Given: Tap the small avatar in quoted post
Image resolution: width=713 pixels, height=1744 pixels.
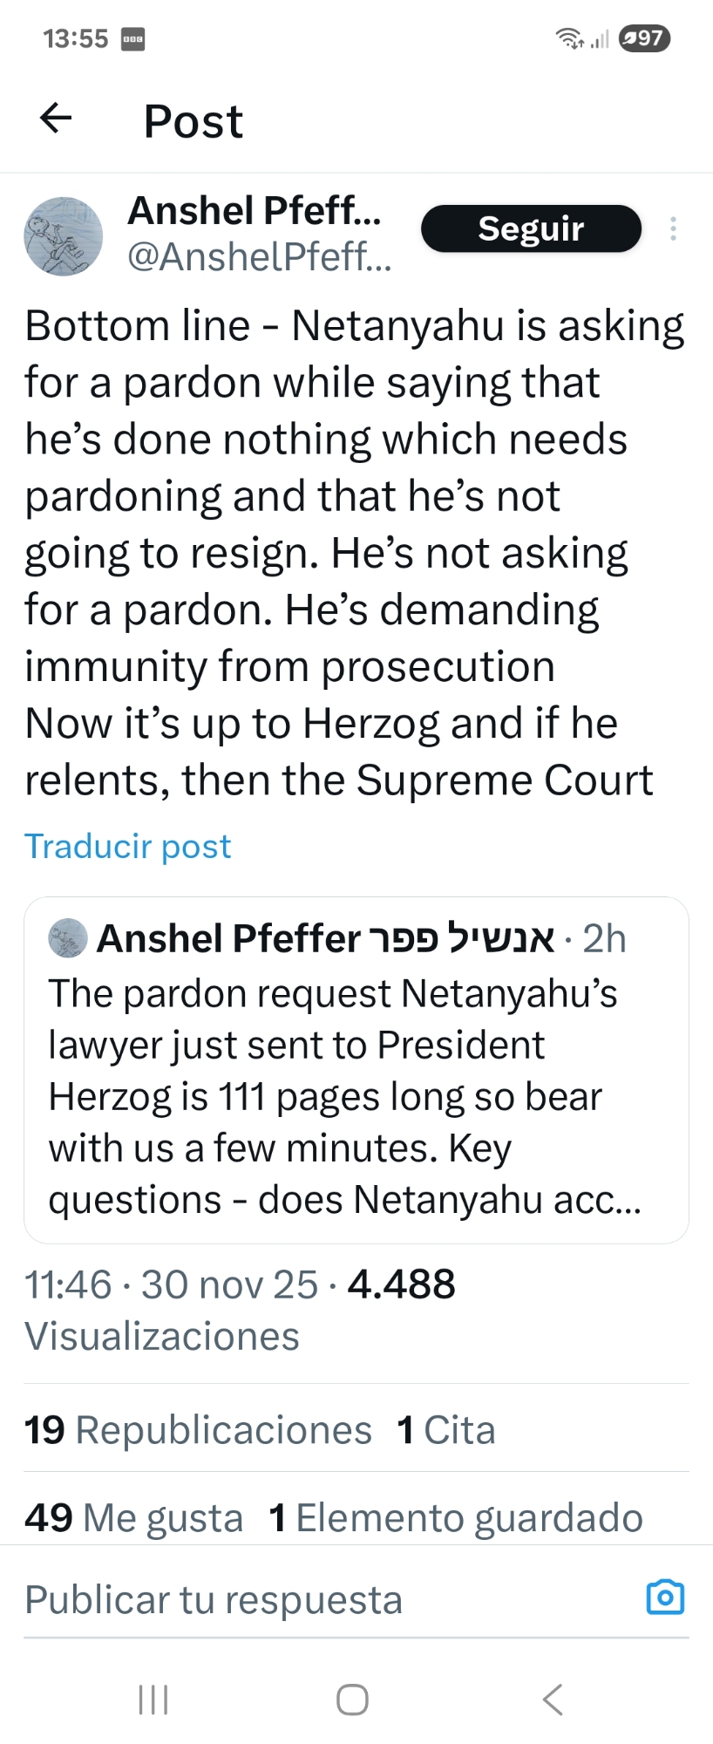Looking at the screenshot, I should 68,938.
